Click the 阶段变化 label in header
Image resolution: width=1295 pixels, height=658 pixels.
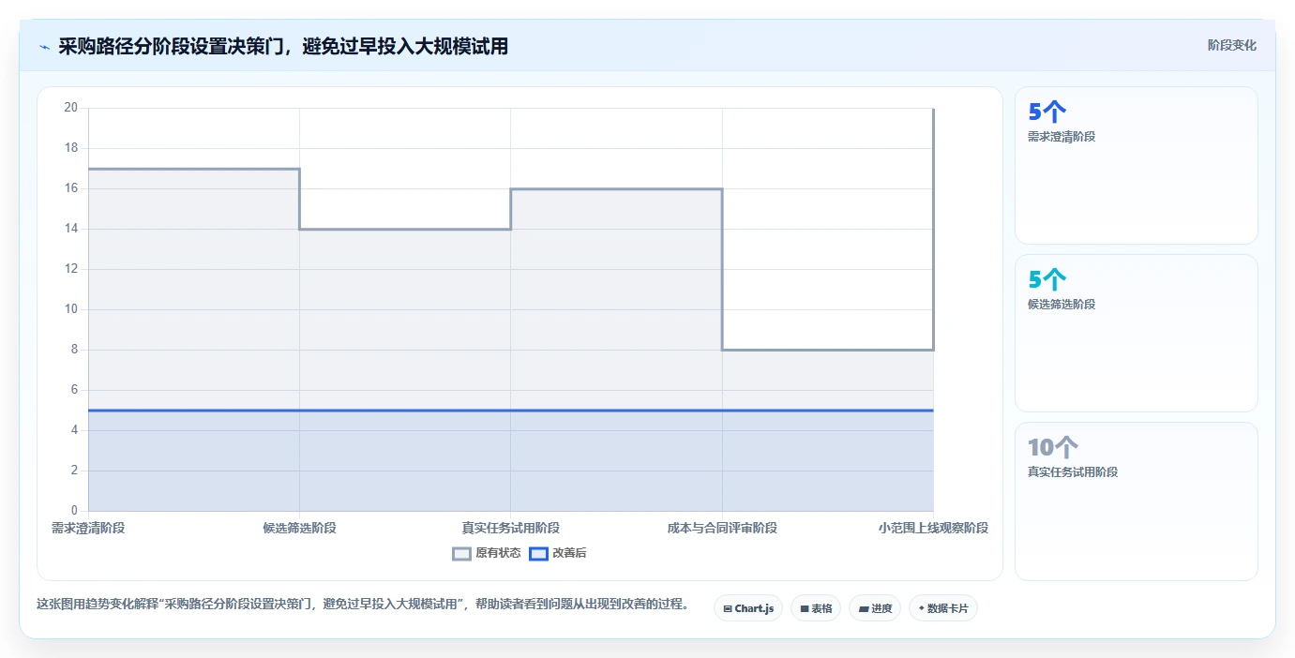point(1231,45)
